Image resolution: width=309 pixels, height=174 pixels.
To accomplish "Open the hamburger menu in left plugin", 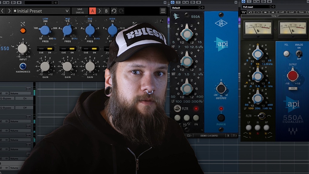I will [163, 11].
